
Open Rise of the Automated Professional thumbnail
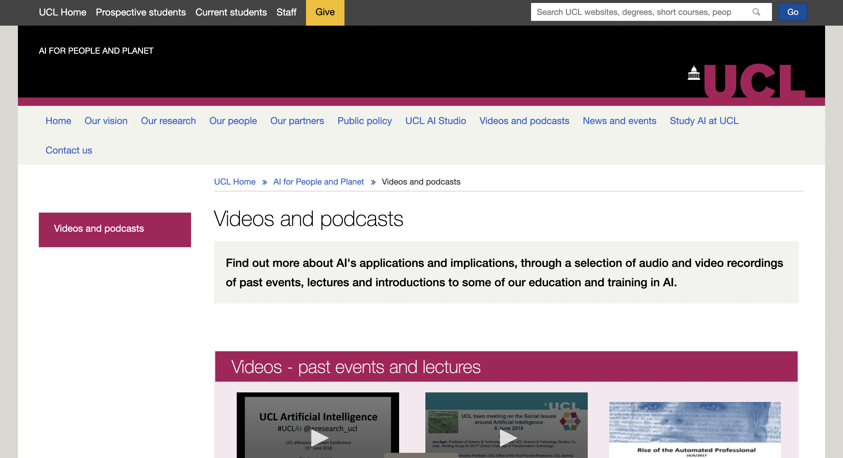694,428
